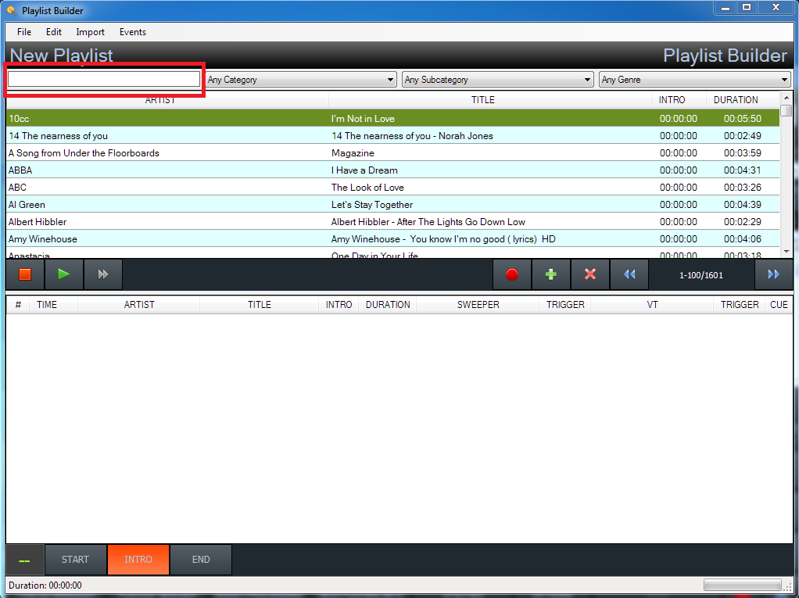Go to previous page of library results
The width and height of the screenshot is (799, 598).
(x=629, y=274)
